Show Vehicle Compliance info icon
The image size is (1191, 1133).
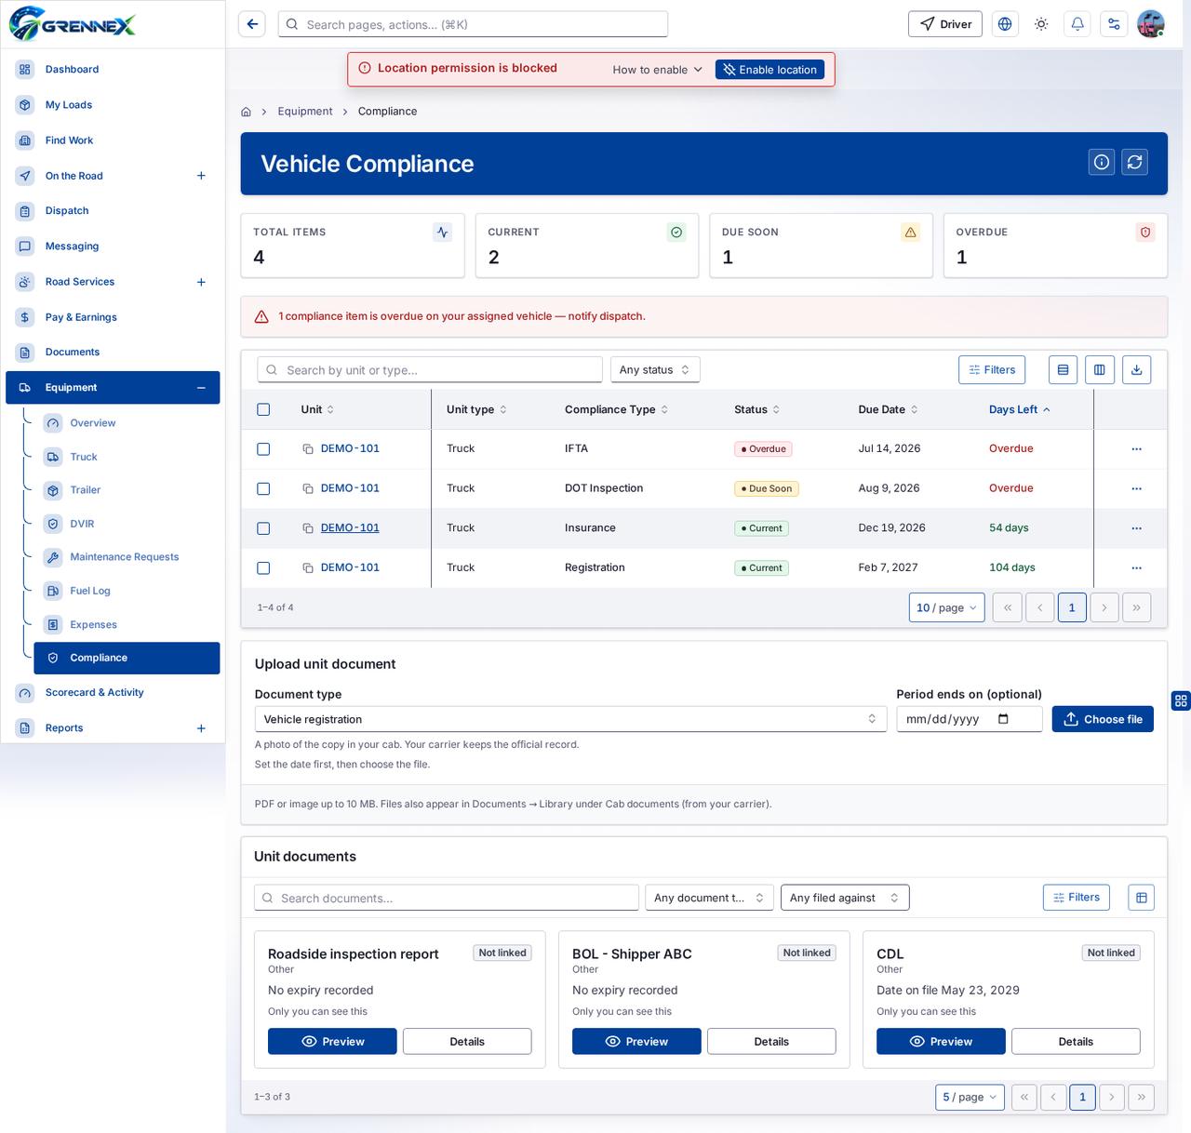[1102, 162]
